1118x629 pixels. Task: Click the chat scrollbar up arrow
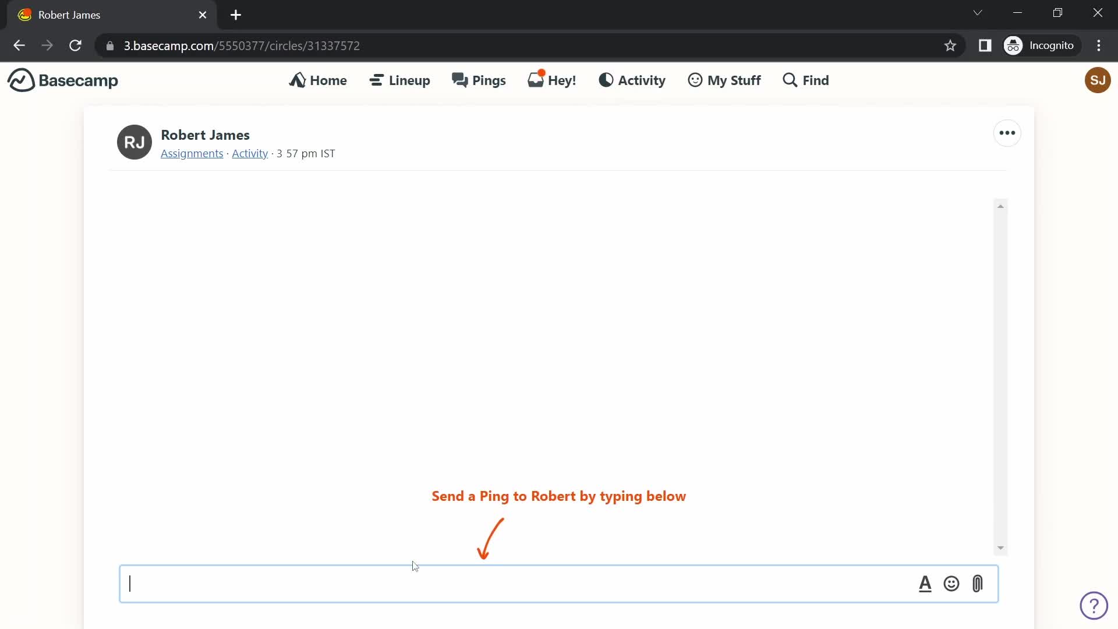pyautogui.click(x=1000, y=206)
